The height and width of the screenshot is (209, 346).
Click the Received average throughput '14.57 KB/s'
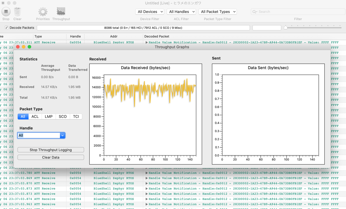coord(49,87)
